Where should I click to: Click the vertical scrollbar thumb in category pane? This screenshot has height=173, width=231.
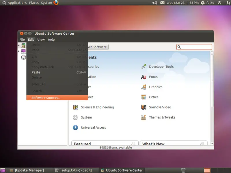(212, 81)
